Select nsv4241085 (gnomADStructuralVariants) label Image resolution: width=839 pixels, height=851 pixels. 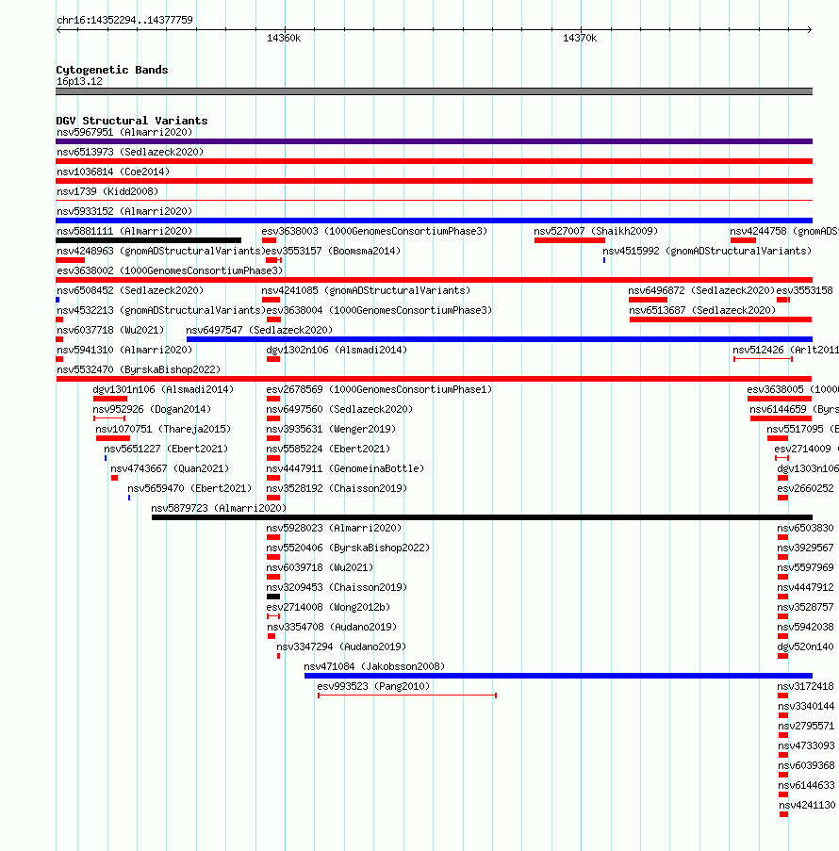[366, 291]
